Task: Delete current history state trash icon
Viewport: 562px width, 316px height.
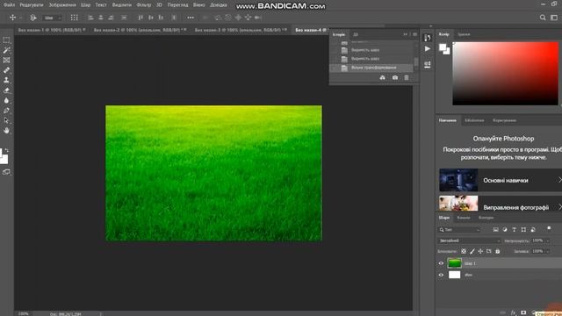Action: point(406,78)
